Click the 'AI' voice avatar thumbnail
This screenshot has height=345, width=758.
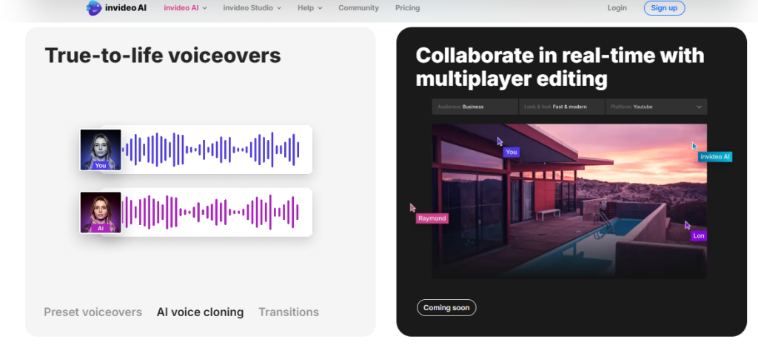click(x=101, y=212)
